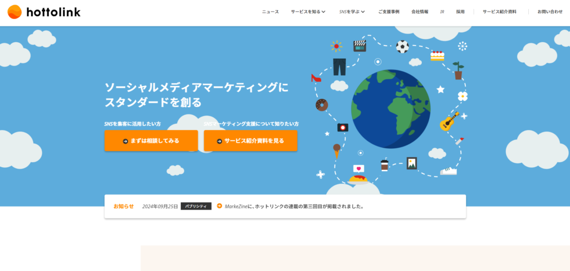This screenshot has height=271, width=570.
Task: Click the ice cream cone icon
Action: (337, 151)
